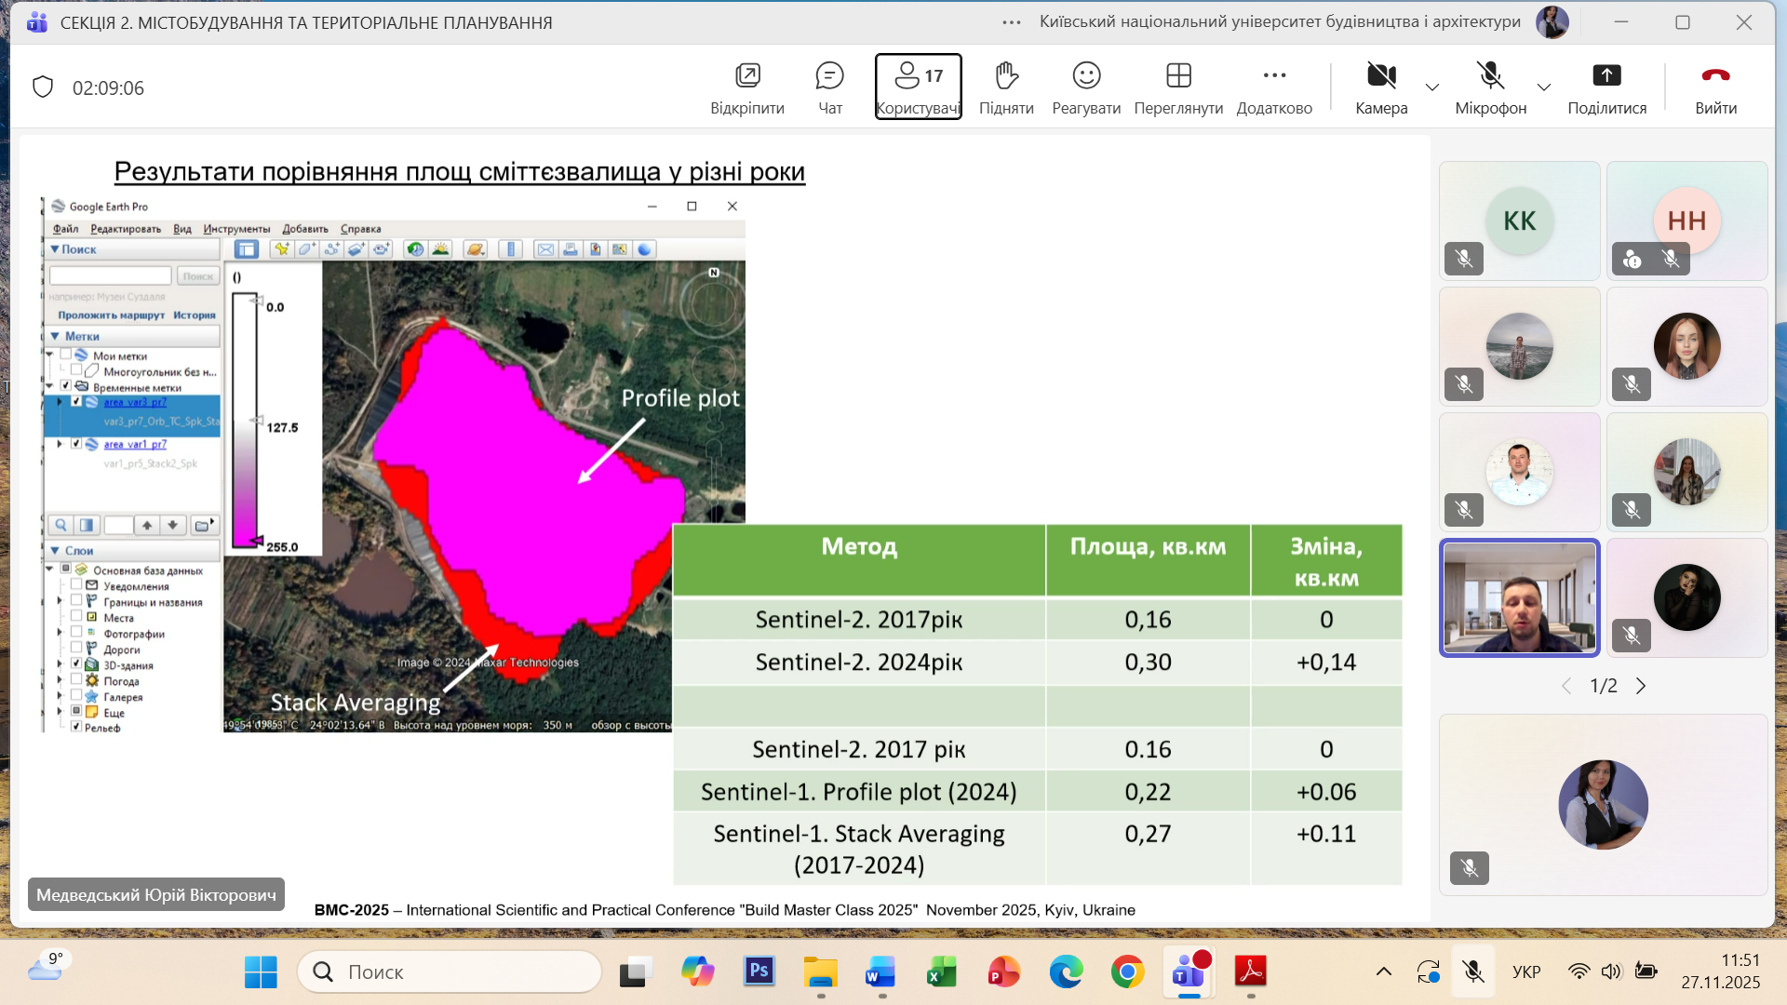Image resolution: width=1787 pixels, height=1005 pixels.
Task: Select the active speaker video thumbnail
Action: click(x=1519, y=597)
